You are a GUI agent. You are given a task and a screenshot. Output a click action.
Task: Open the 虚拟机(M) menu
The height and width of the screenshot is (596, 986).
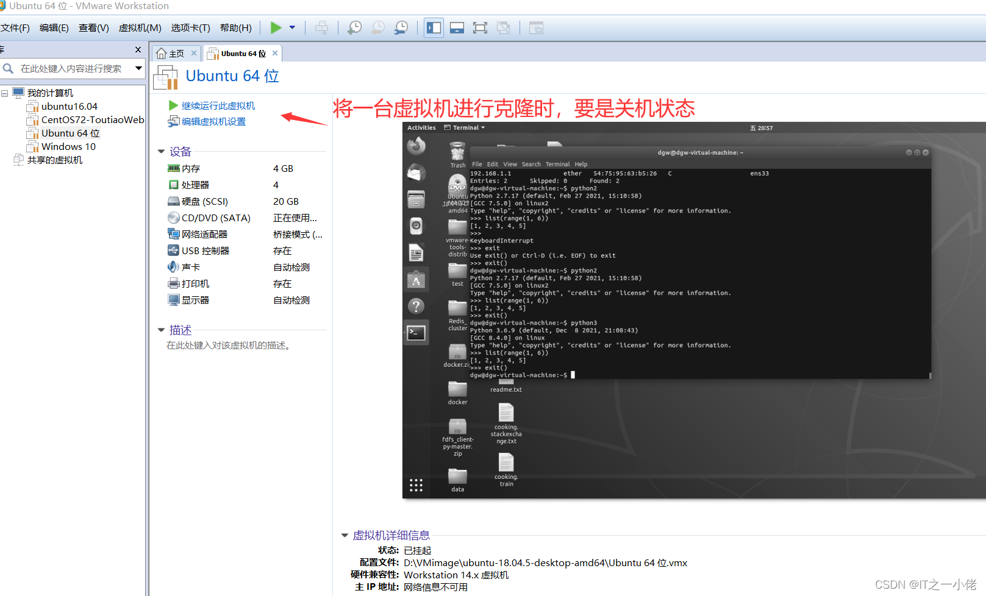pyautogui.click(x=140, y=27)
